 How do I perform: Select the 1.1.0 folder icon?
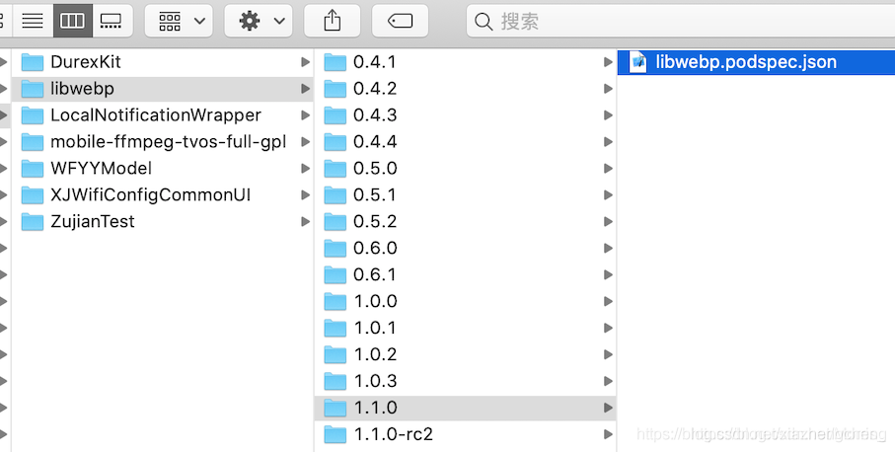(x=336, y=408)
